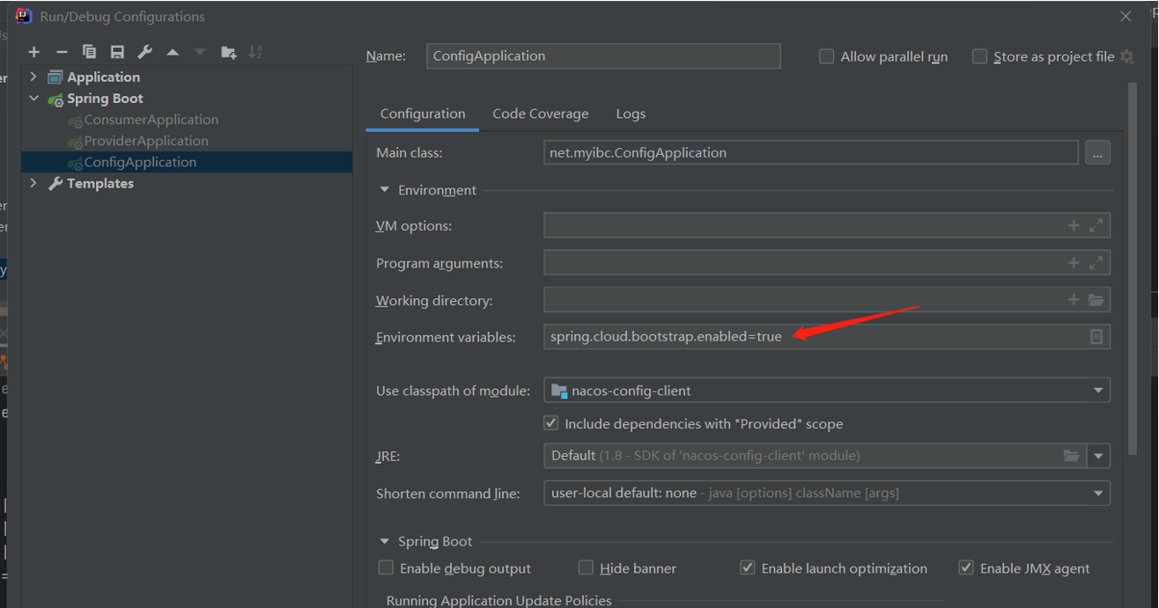Select ProviderApplication configuration
Viewport: 1159px width, 608px height.
146,141
